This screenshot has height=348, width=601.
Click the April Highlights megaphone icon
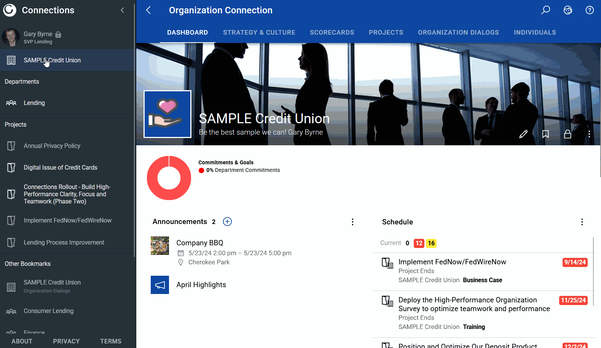click(x=160, y=285)
